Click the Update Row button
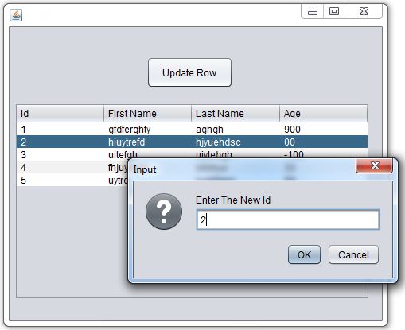The image size is (405, 330). tap(189, 72)
